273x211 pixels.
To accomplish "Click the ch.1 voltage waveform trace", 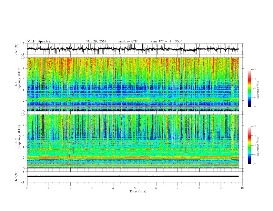I will click(133, 49).
